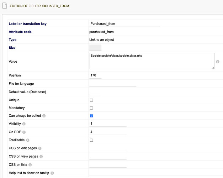The width and height of the screenshot is (223, 178).
Task: Click the Visibility help info icon
Action: 24,124
